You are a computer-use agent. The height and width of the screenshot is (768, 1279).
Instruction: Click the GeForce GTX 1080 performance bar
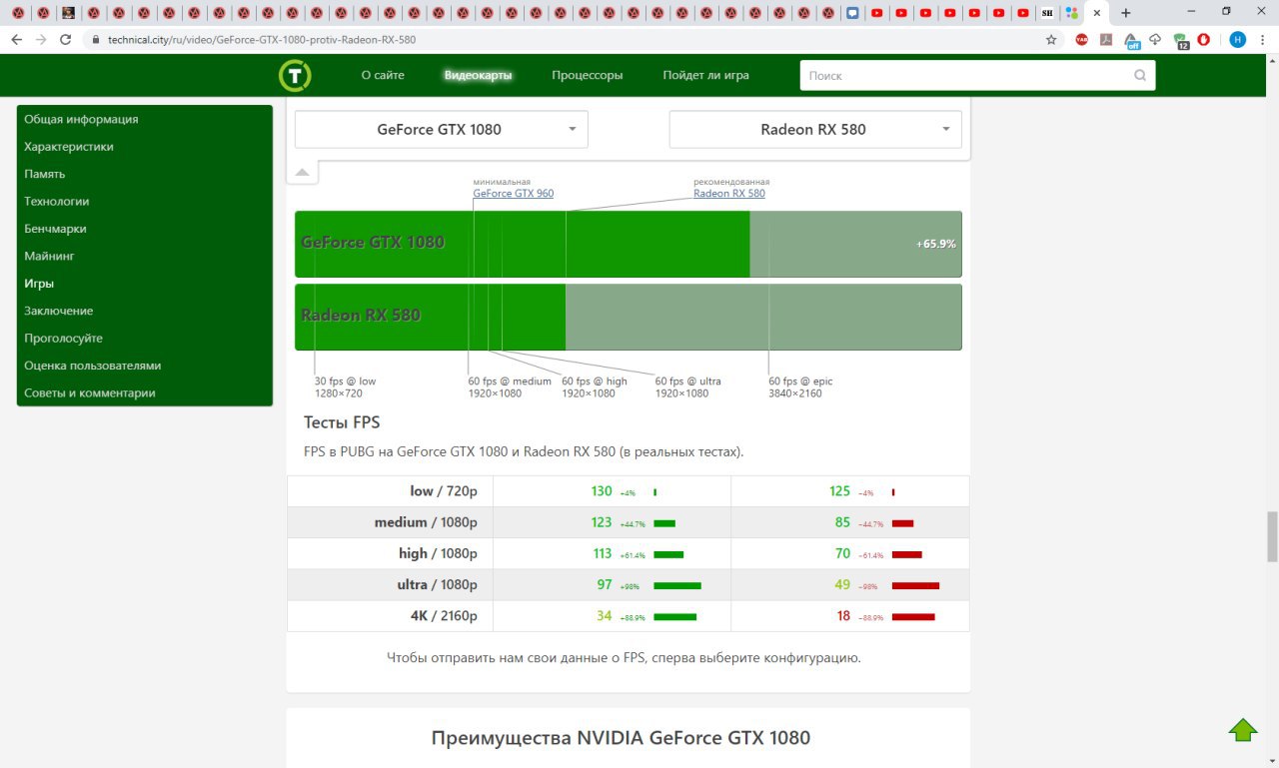tap(629, 244)
